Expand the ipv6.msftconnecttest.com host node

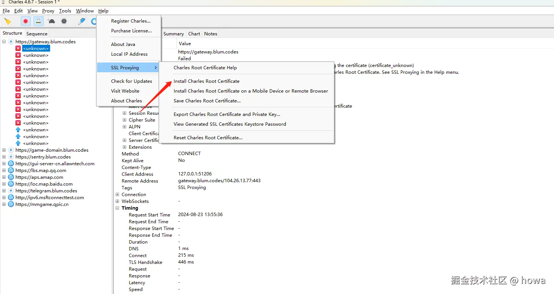[4, 197]
